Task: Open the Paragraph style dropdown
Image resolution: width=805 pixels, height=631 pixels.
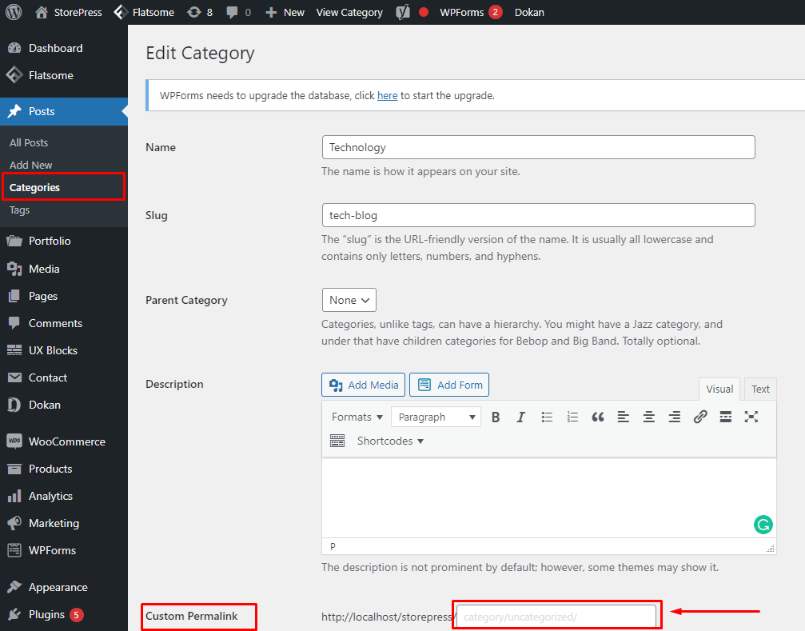Action: (436, 417)
